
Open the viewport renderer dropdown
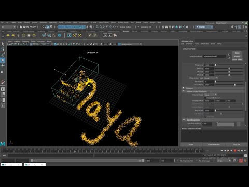click(131, 44)
